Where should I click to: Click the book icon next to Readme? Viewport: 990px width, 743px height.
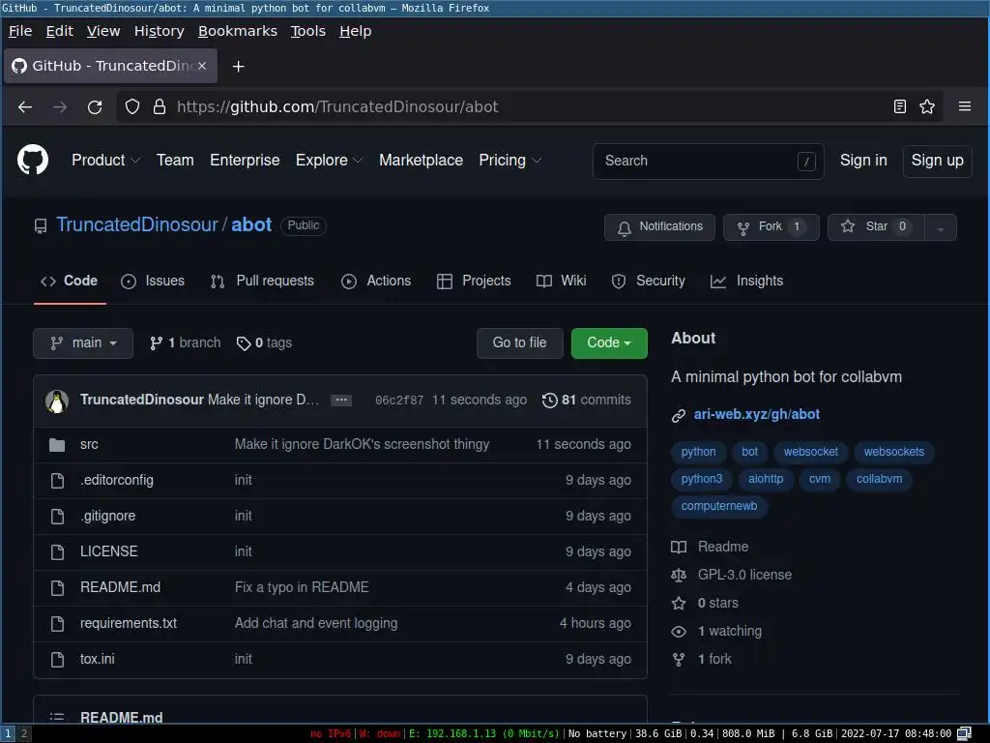point(679,548)
